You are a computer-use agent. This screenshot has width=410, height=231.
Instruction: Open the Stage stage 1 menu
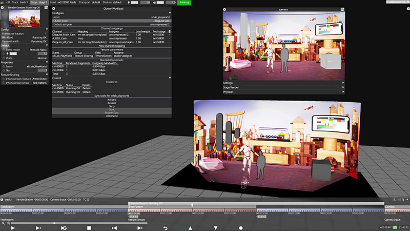click(x=39, y=3)
